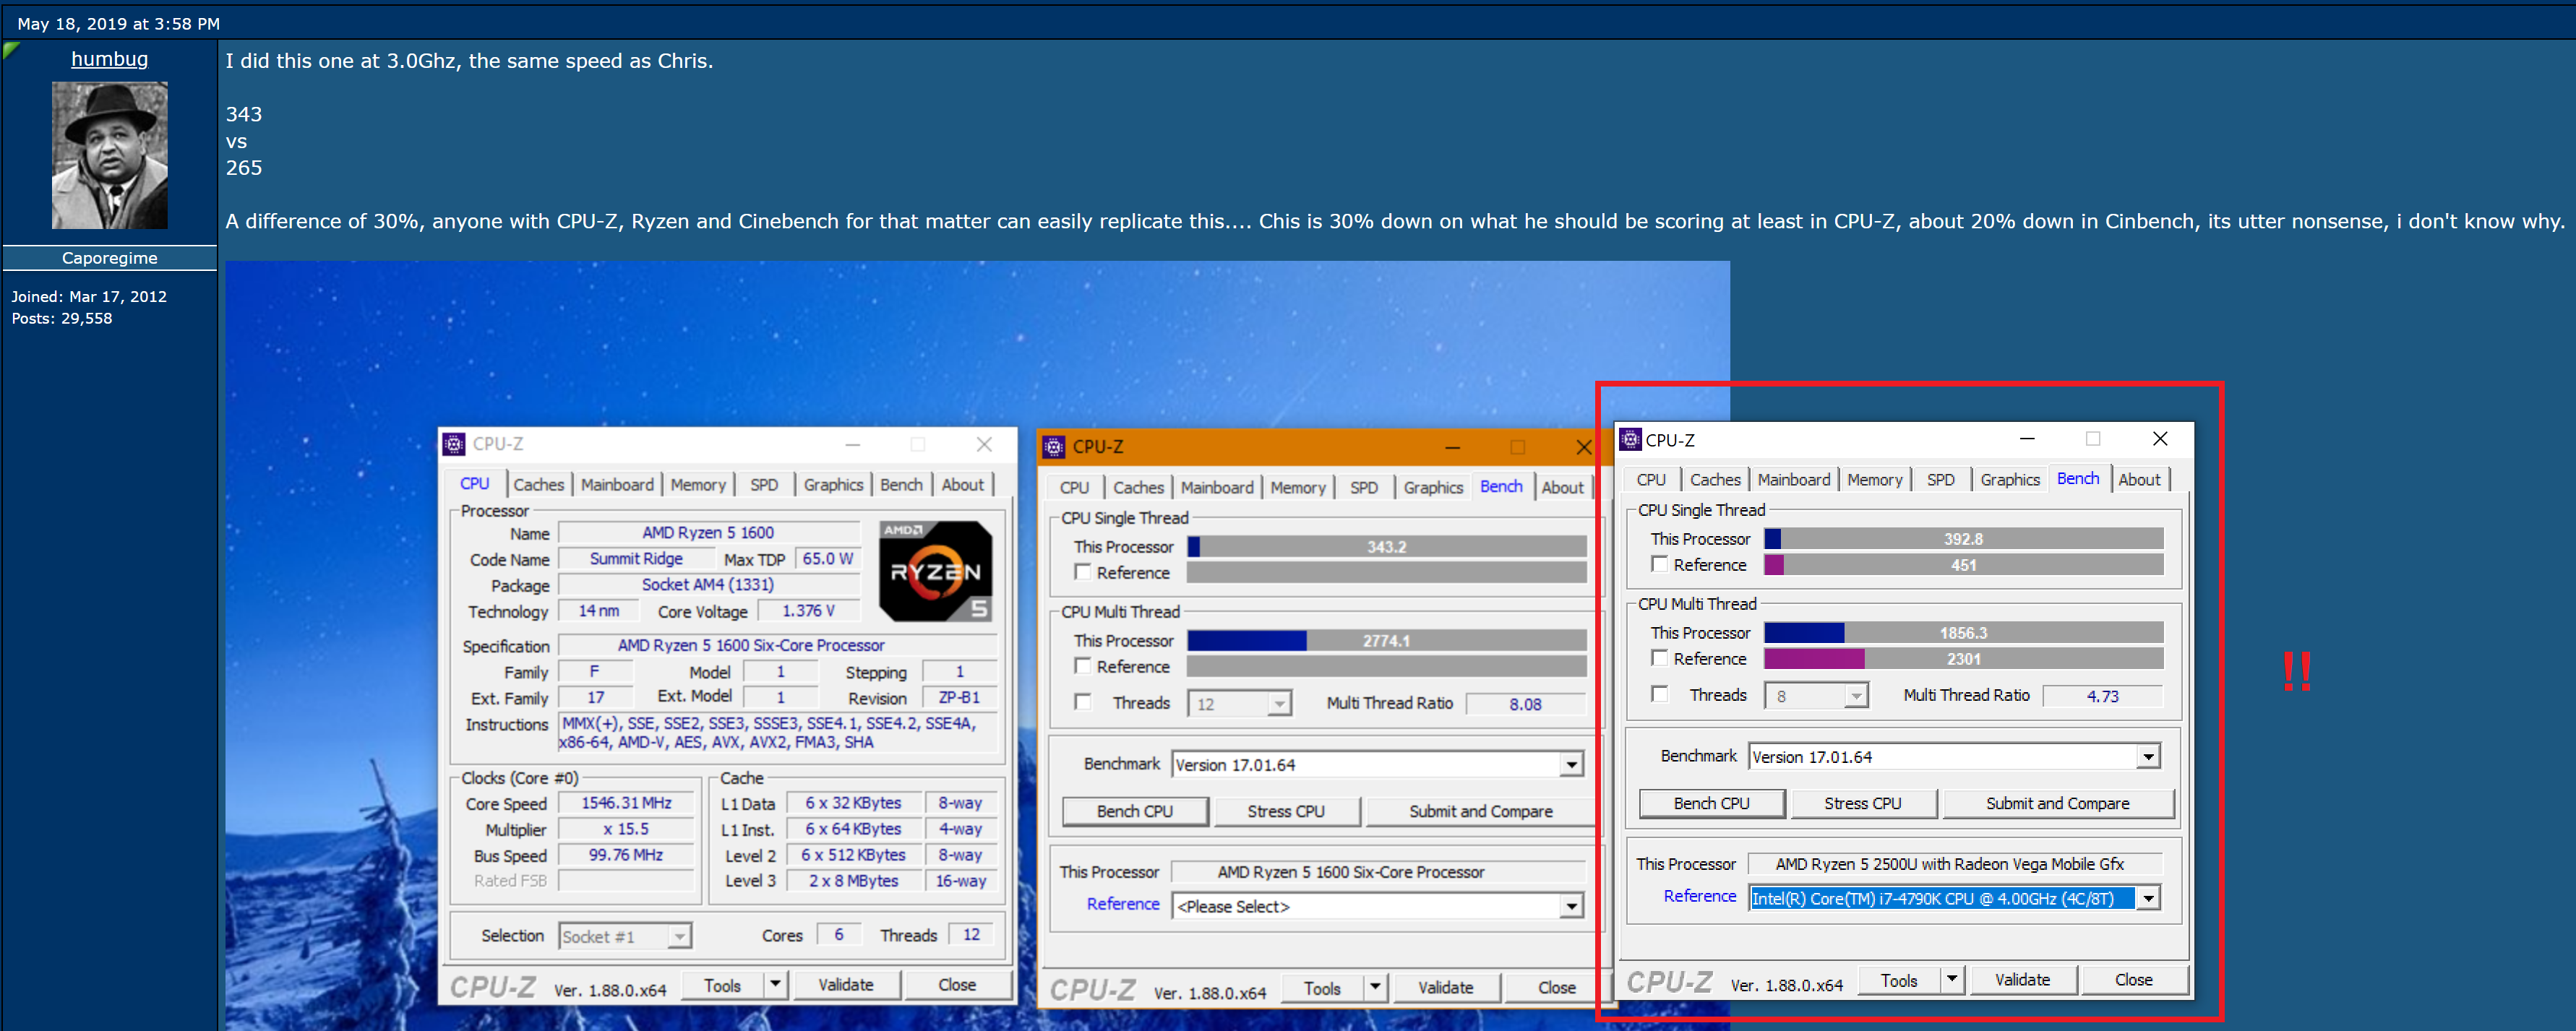This screenshot has height=1031, width=2576.
Task: Click the CPU-Z icon in the rightmost window title bar
Action: click(x=1630, y=440)
